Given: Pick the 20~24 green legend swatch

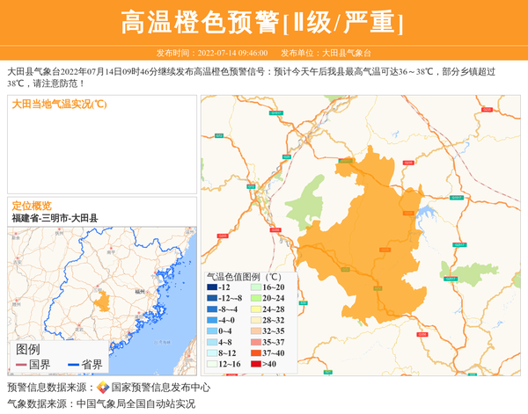Looking at the screenshot, I should click(x=255, y=299).
